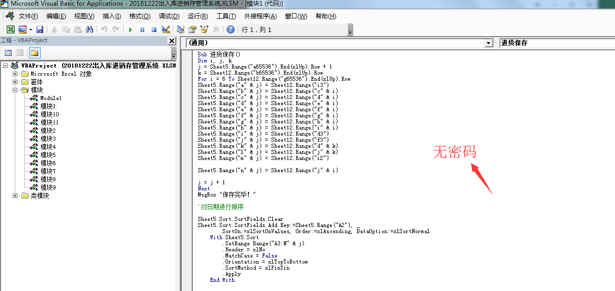Click View Object icon in project panel
Image resolution: width=615 pixels, height=291 pixels.
point(19,52)
